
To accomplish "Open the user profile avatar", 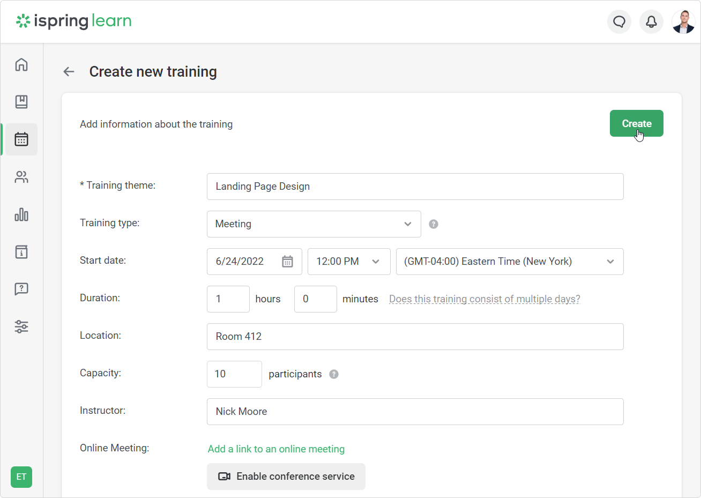I will coord(683,22).
